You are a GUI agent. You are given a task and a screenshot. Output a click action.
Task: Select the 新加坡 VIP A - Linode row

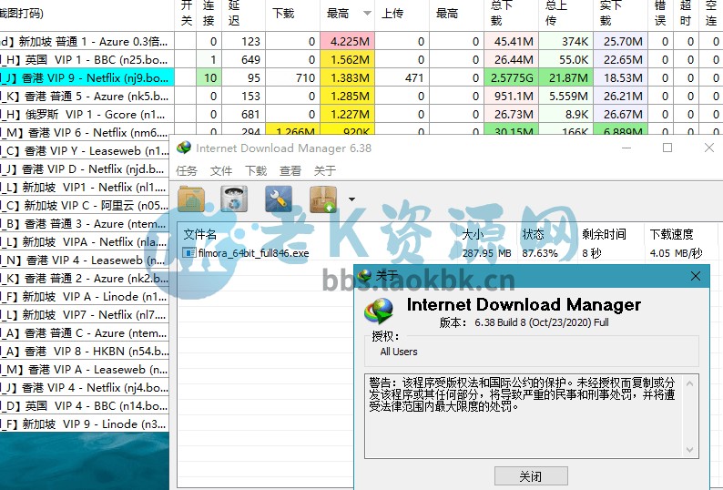(85, 297)
